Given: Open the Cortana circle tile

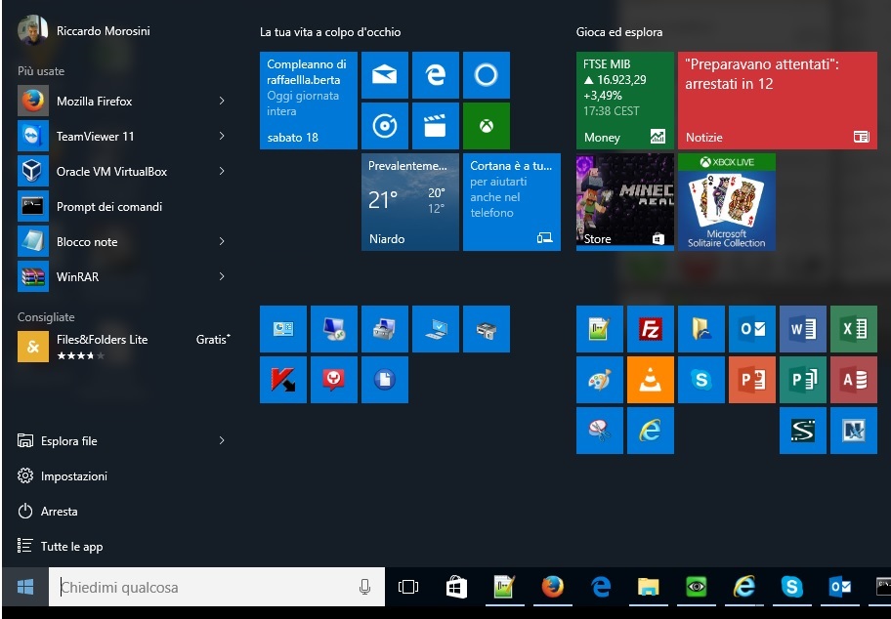Looking at the screenshot, I should 487,75.
